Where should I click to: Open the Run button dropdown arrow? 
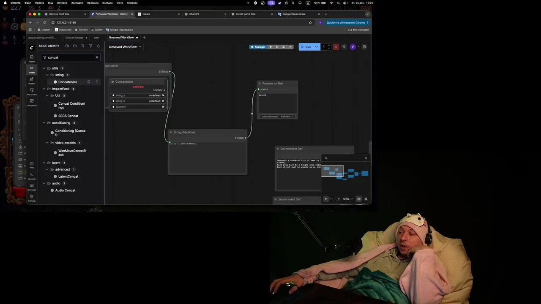pos(316,47)
